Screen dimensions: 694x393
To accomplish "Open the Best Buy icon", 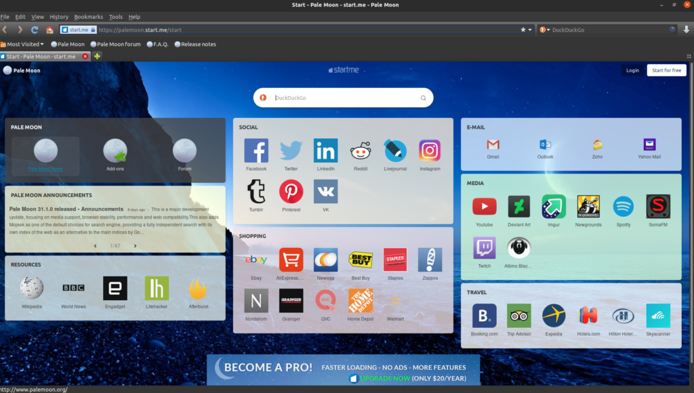I will pos(361,260).
